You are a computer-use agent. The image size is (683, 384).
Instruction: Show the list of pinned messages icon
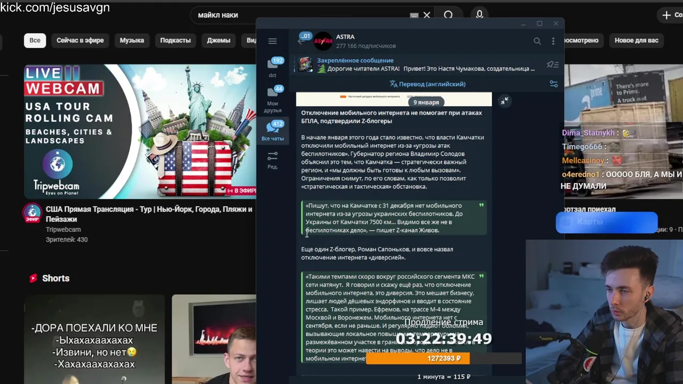(x=553, y=65)
